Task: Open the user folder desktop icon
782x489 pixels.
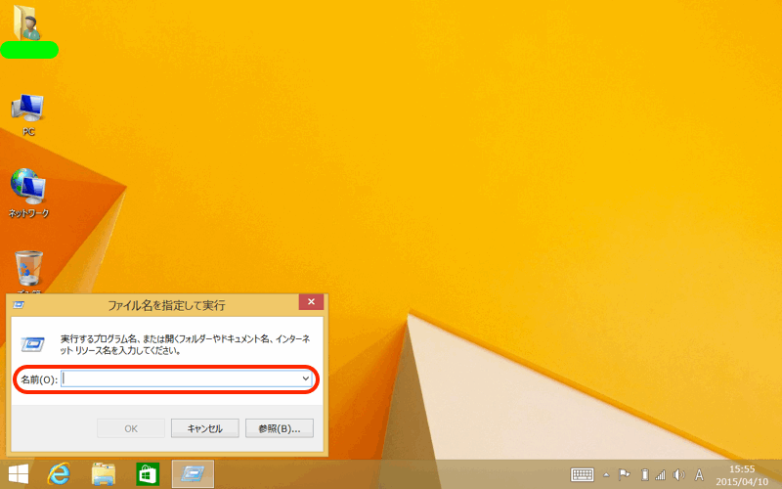Action: (x=28, y=25)
